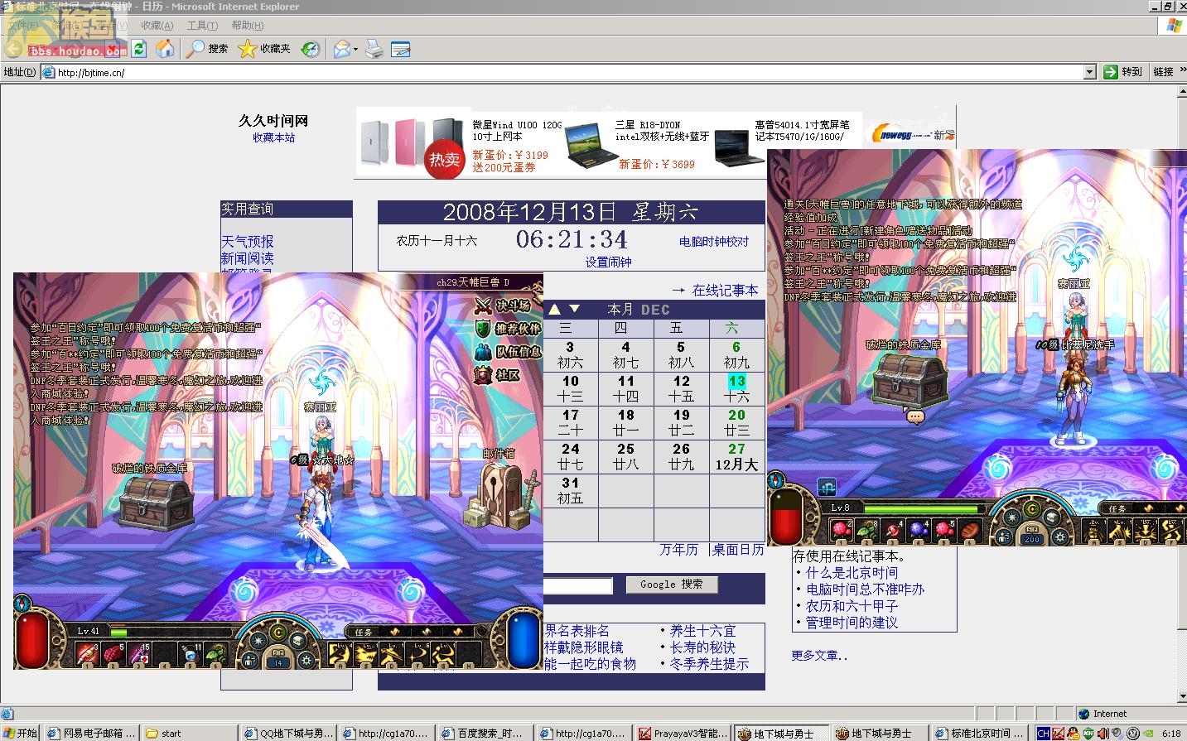Image resolution: width=1187 pixels, height=741 pixels.
Task: Click the IE History toolbar icon
Action: tap(310, 49)
